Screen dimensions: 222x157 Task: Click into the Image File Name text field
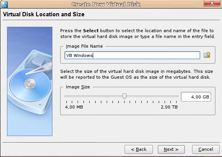coord(132,55)
